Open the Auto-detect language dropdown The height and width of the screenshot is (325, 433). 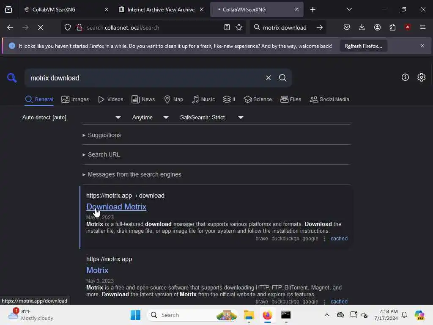tap(71, 118)
